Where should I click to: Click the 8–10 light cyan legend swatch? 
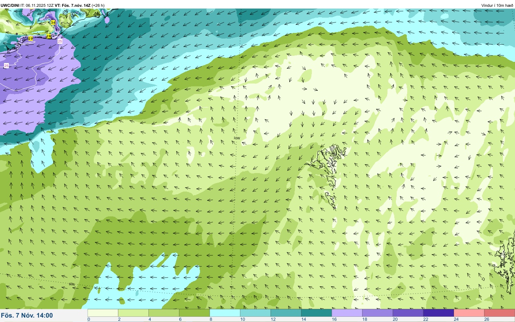[x=225, y=313]
